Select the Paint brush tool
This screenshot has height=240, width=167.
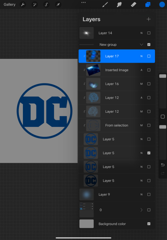(105, 5)
